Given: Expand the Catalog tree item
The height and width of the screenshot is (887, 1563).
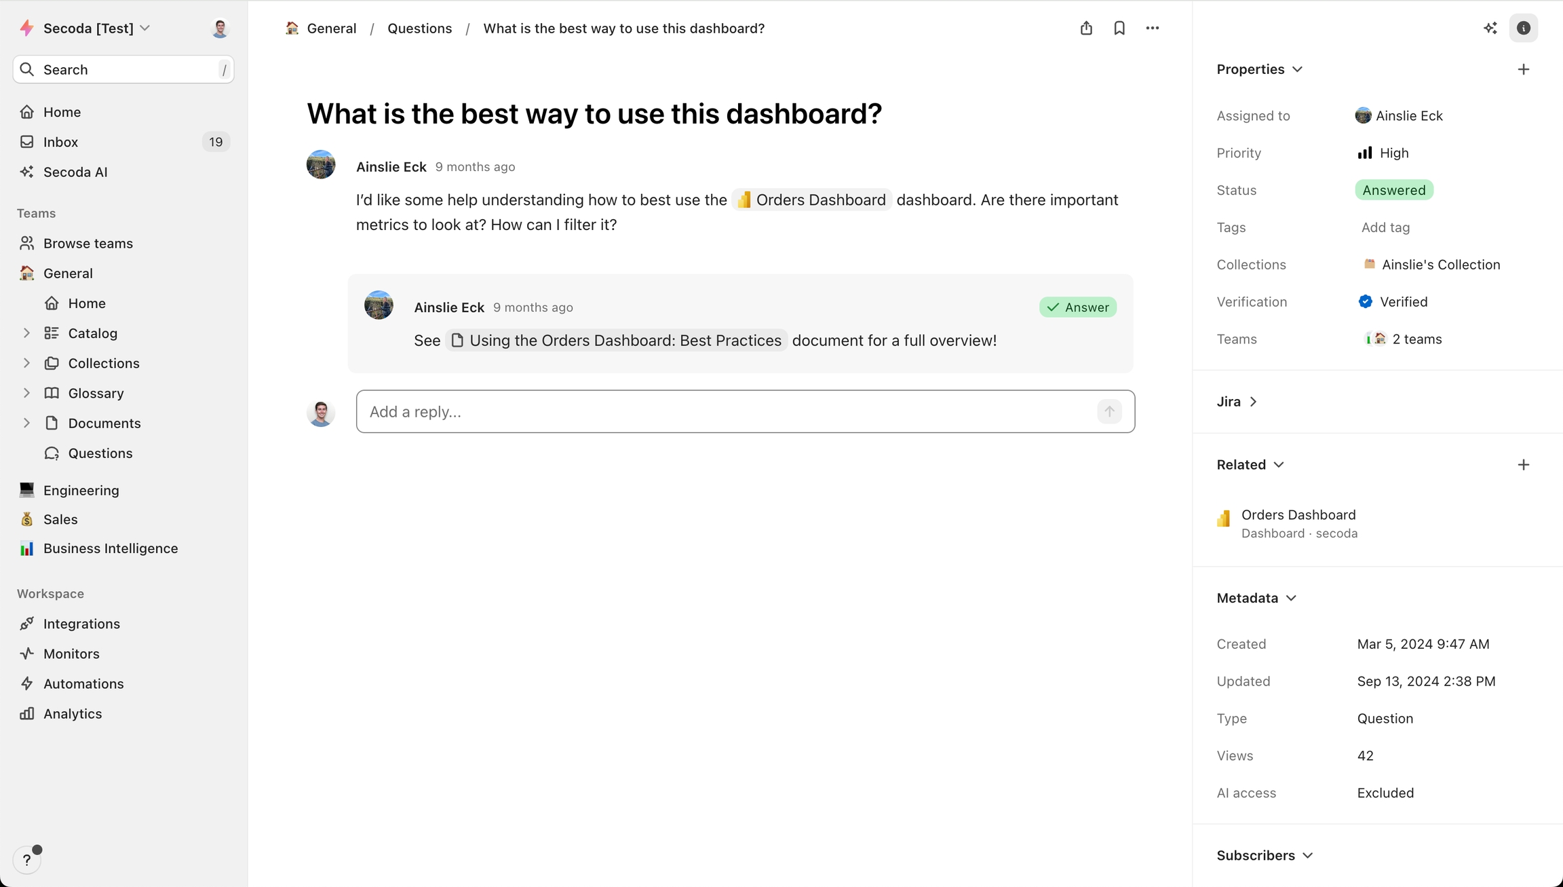Looking at the screenshot, I should (x=26, y=333).
